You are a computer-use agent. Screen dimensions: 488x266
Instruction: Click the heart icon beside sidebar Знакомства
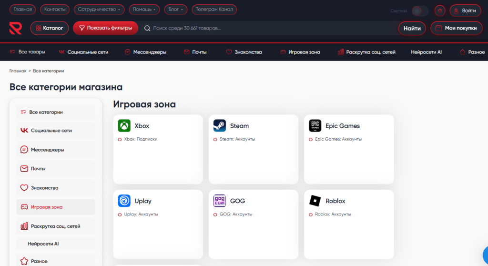point(24,188)
